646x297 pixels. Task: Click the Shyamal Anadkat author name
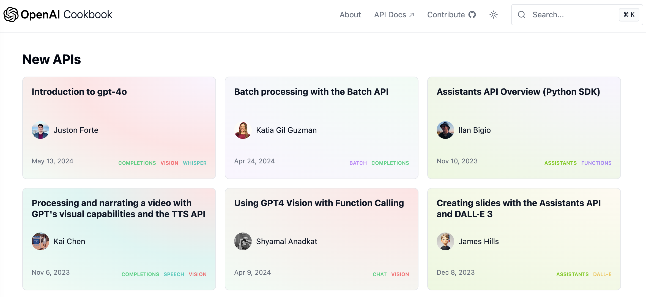pos(287,241)
